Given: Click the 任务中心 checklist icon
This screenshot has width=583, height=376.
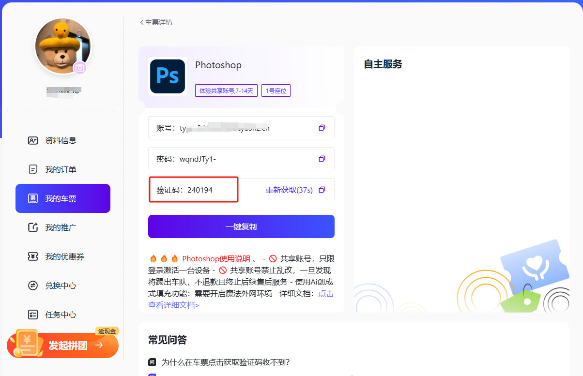Looking at the screenshot, I should click(33, 315).
